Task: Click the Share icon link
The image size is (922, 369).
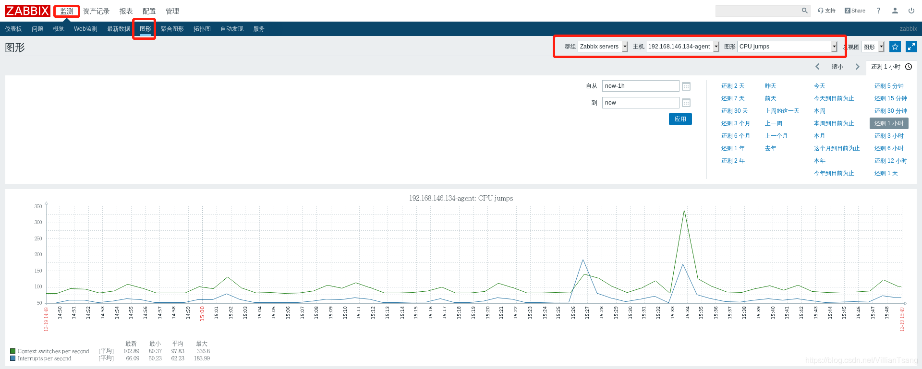Action: [x=855, y=11]
